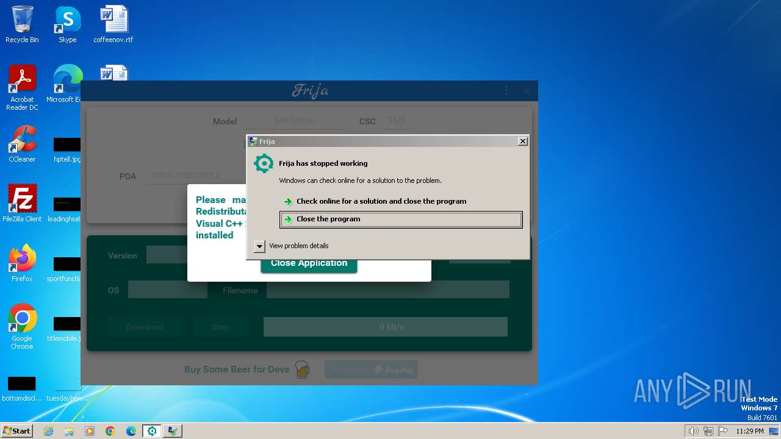Screen dimensions: 781x439
Task: Click the 11:29 PM clock
Action: click(x=750, y=431)
